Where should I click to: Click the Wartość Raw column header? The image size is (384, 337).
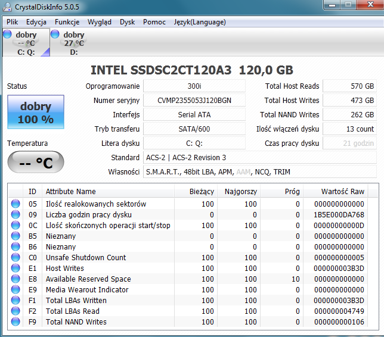click(x=336, y=191)
